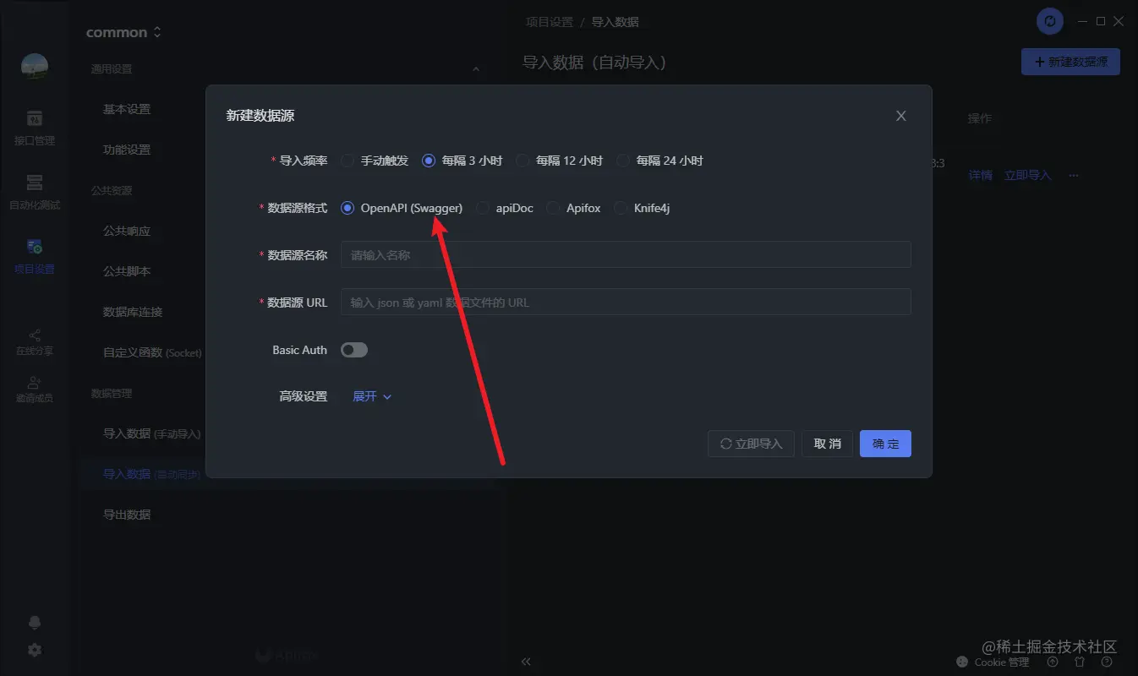Close the 新建数据源 dialog
Screen dimensions: 1138x676
pyautogui.click(x=901, y=116)
